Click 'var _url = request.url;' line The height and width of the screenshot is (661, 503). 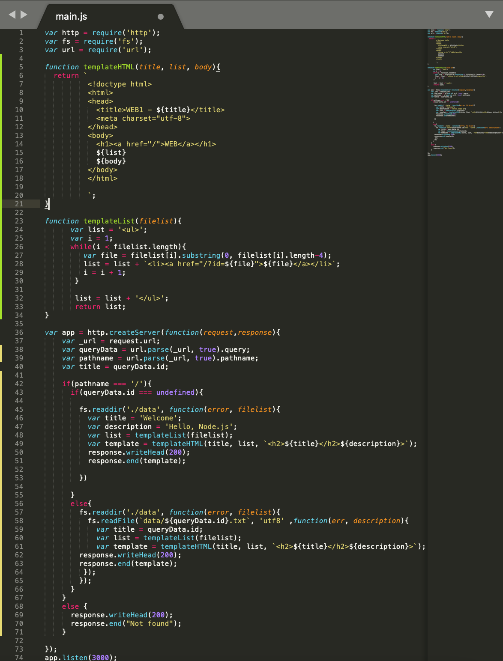(x=111, y=341)
